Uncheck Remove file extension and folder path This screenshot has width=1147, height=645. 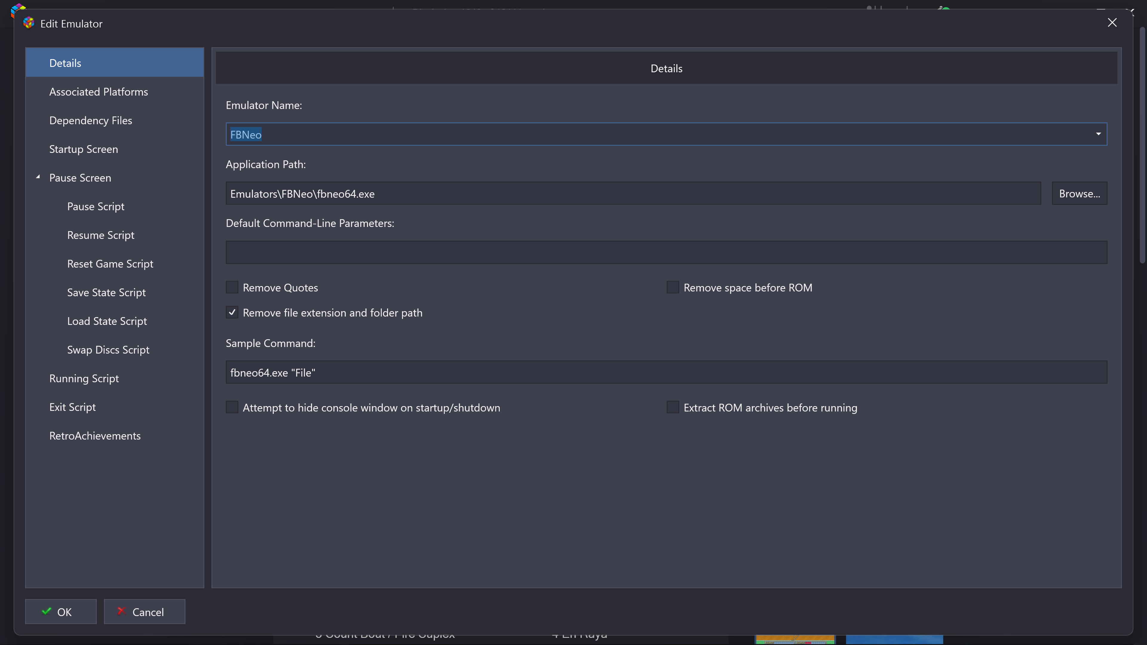click(x=232, y=312)
